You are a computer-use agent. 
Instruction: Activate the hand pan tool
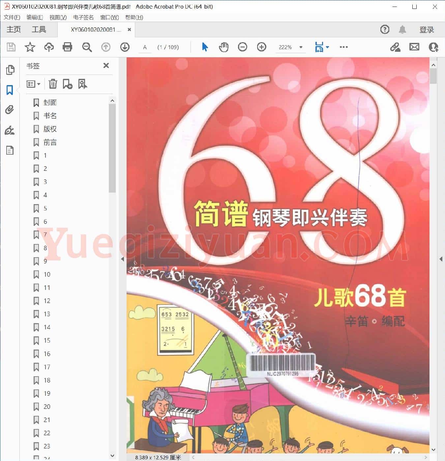(x=223, y=47)
